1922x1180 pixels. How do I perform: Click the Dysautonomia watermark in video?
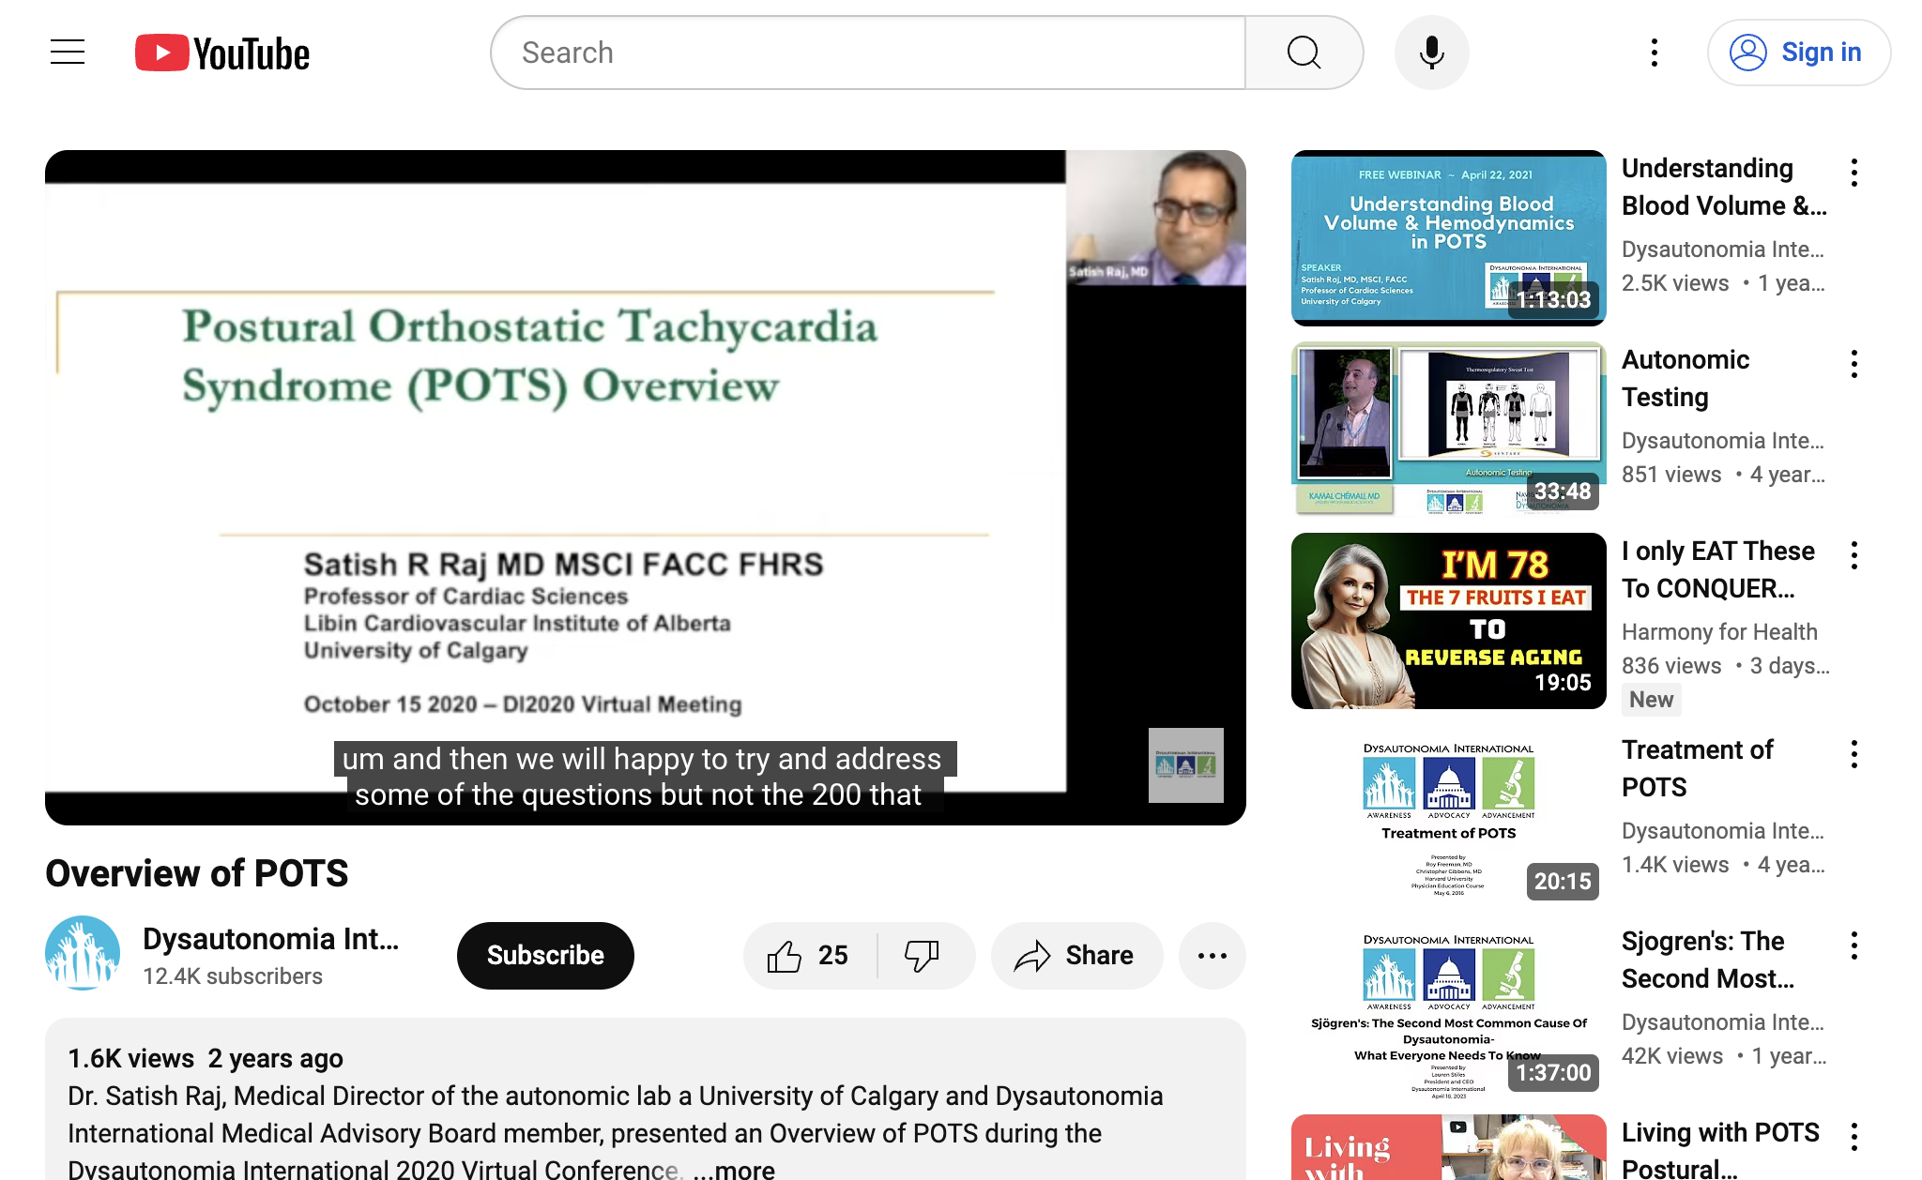[x=1186, y=765]
